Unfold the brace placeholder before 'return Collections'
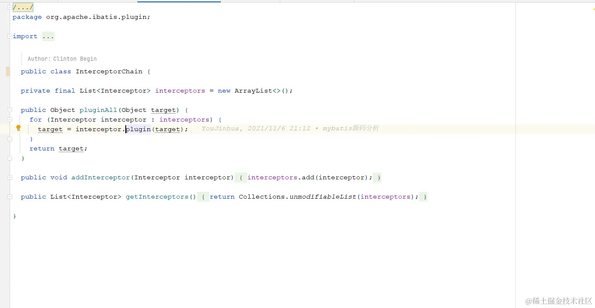Screen dimensions: 595x308 tap(203, 197)
